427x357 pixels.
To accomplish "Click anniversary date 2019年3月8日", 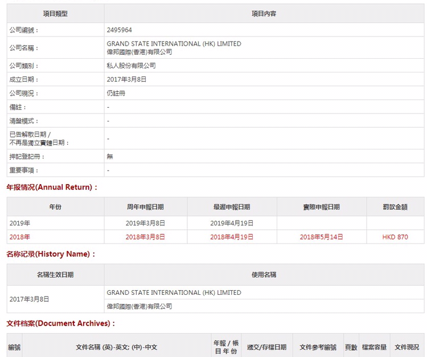I will coord(145,224).
